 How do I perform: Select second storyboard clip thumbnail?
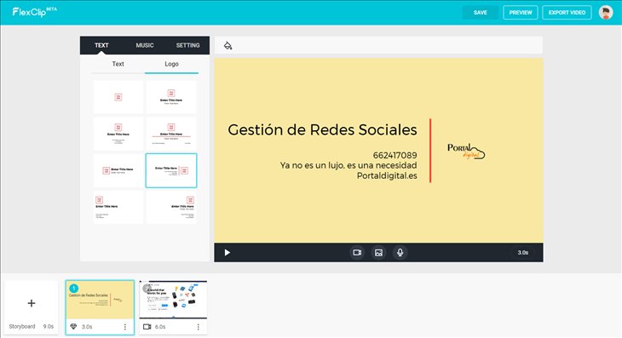173,300
